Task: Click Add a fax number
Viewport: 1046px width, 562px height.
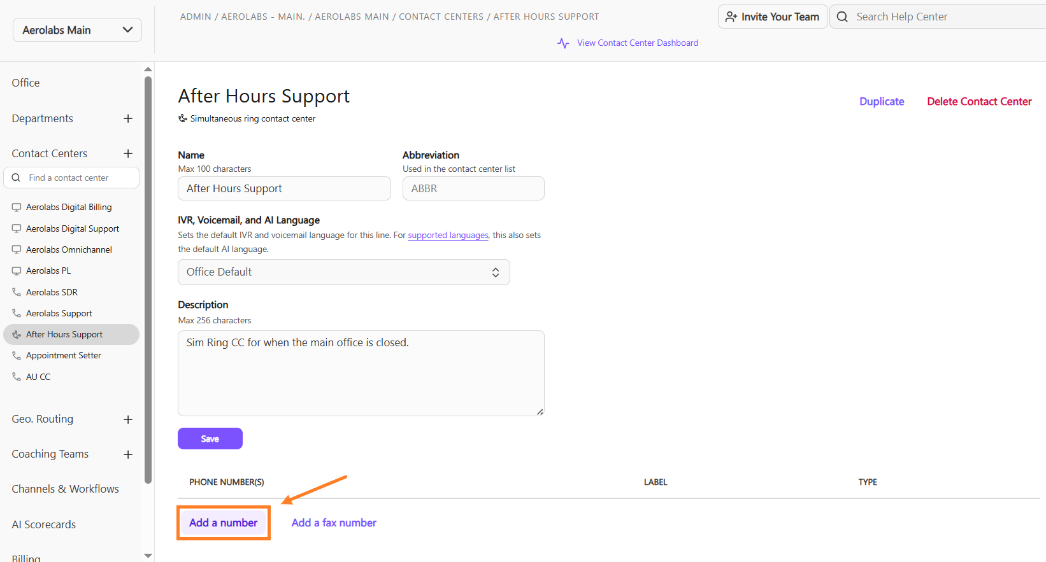Action: click(x=334, y=523)
